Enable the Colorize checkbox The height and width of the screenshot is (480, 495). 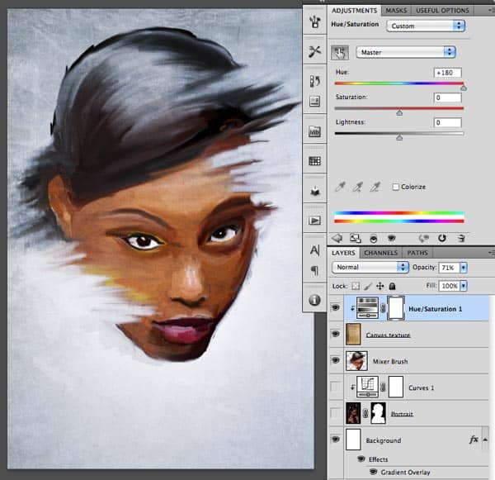point(397,187)
